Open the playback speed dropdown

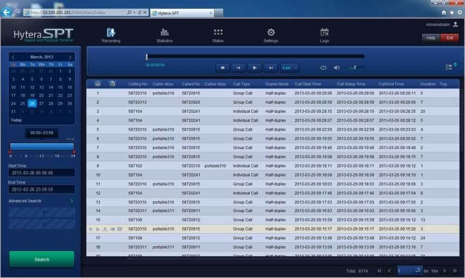pyautogui.click(x=289, y=68)
